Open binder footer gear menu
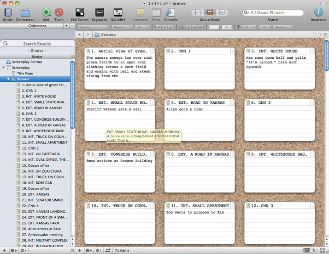329x254 pixels. 23,250
